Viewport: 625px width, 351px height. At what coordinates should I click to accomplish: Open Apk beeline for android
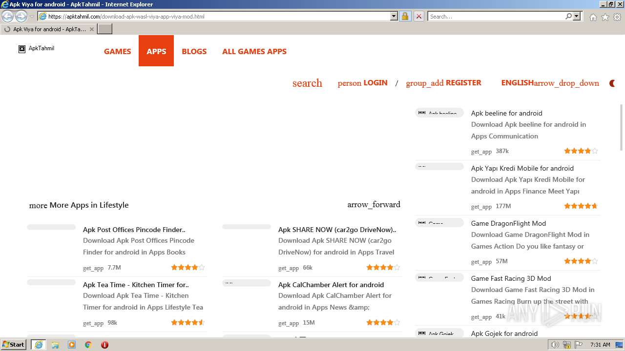tap(506, 113)
